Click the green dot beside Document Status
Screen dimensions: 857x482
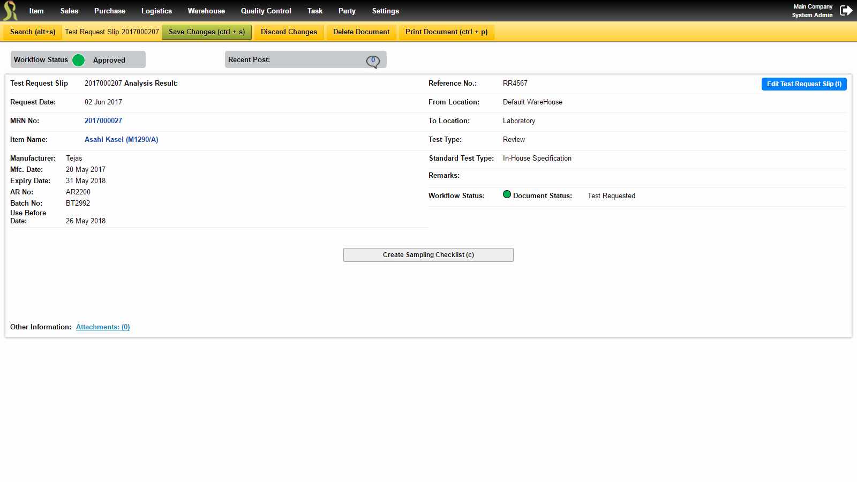(507, 194)
